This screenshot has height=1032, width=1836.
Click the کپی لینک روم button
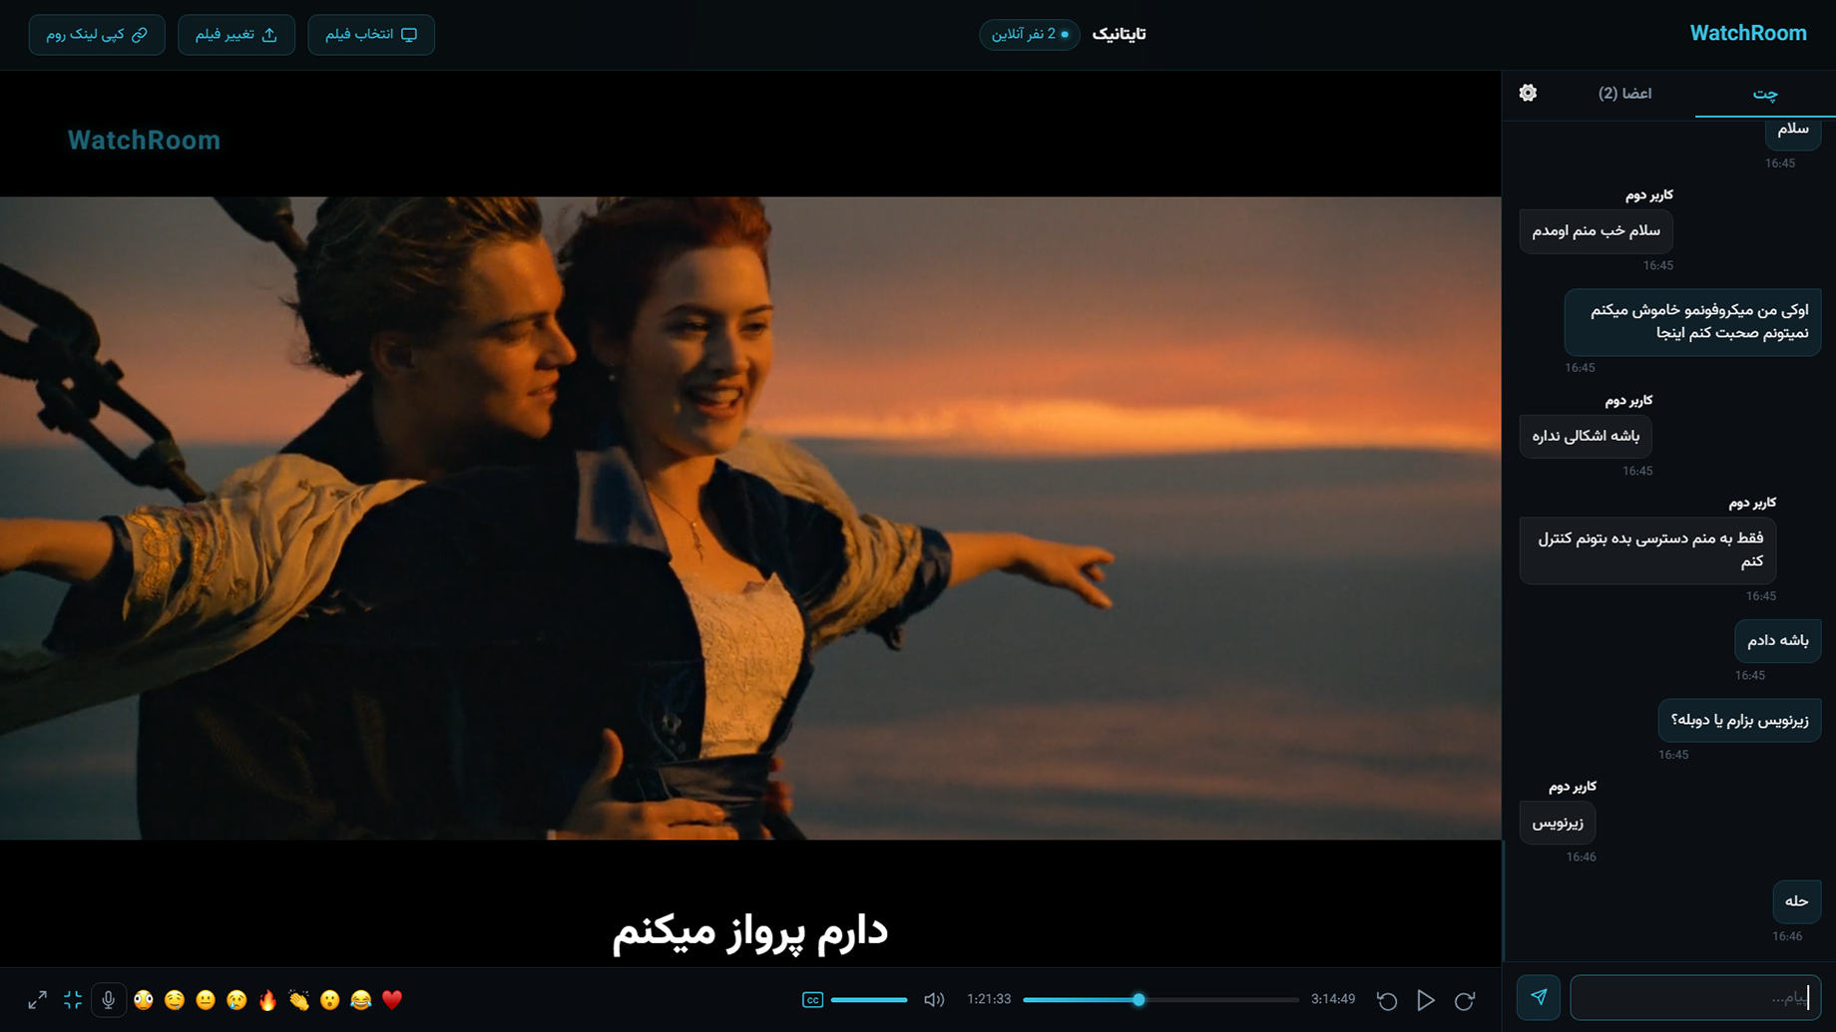point(97,34)
